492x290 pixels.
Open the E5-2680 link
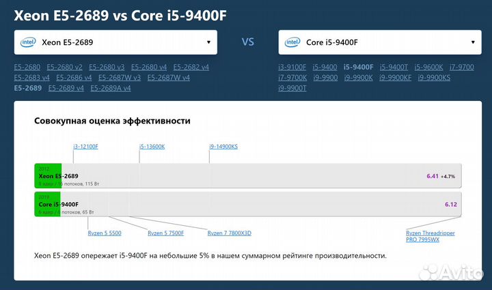[x=27, y=67]
